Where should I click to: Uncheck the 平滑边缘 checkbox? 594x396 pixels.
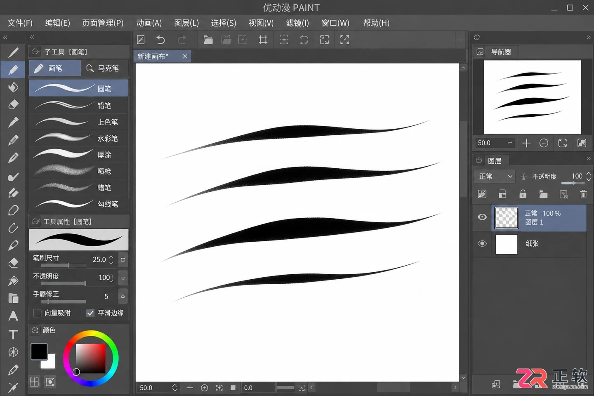point(90,313)
